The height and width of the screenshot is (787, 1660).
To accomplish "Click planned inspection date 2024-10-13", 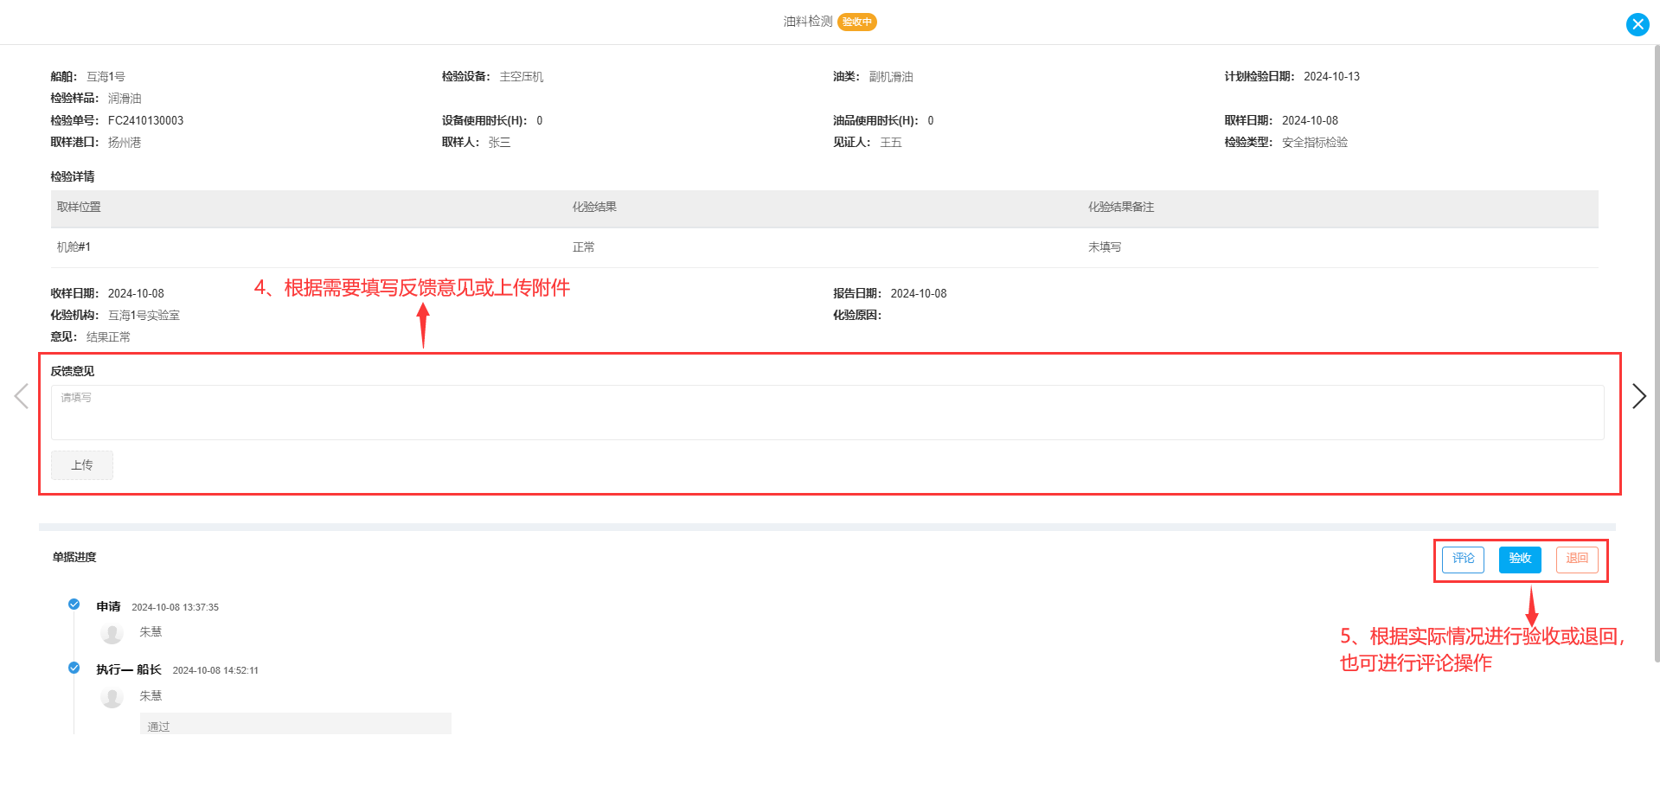I will (1331, 77).
